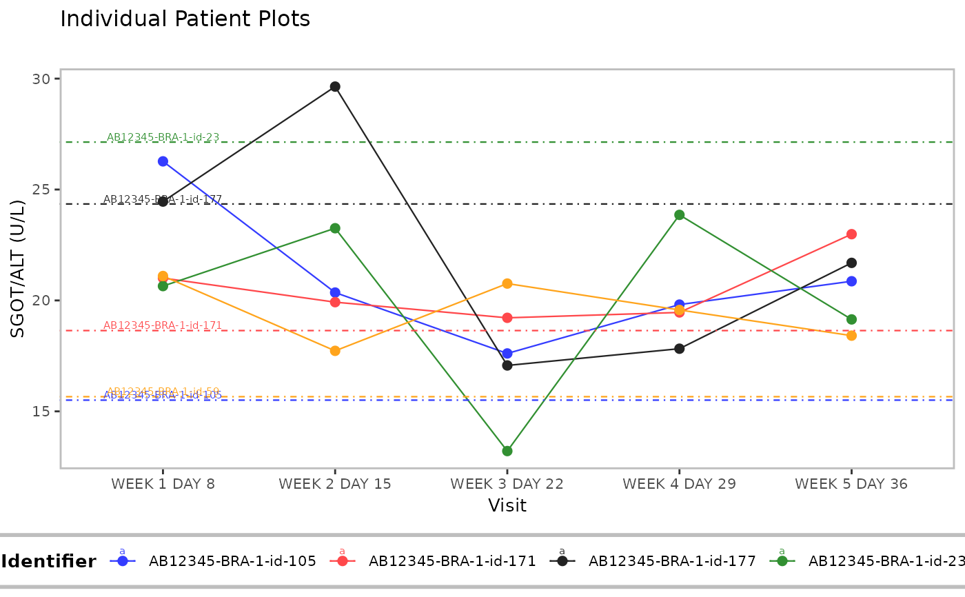Click the WEEK 5 DAY 36 axis label

tap(851, 484)
